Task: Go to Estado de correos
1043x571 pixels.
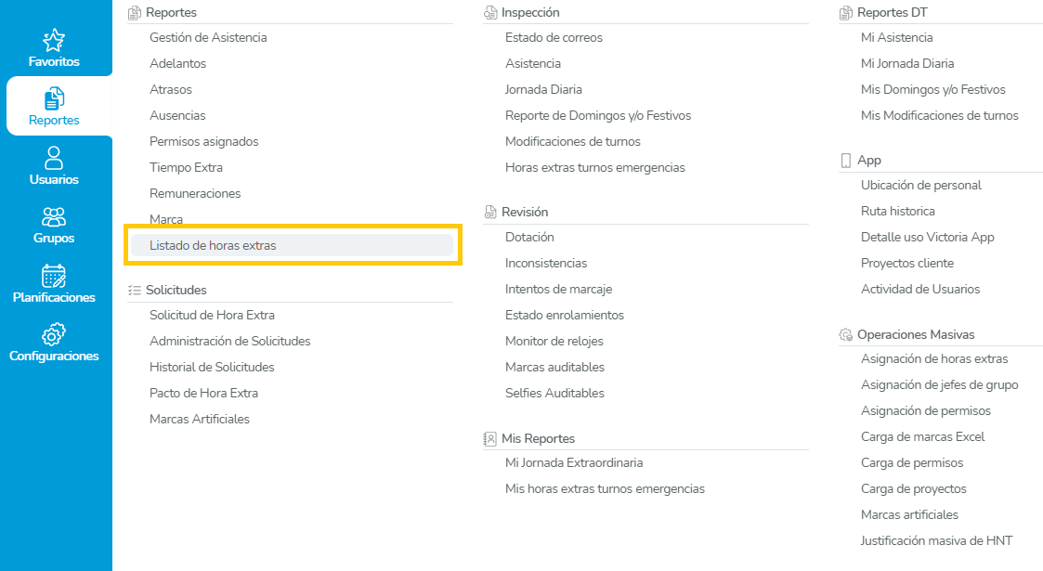Action: [554, 38]
